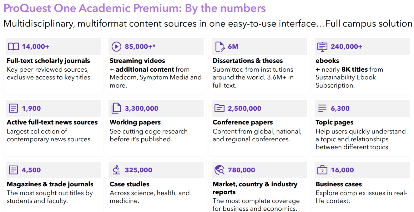Click the Topic pages heading
The width and height of the screenshot is (414, 212).
pyautogui.click(x=335, y=122)
